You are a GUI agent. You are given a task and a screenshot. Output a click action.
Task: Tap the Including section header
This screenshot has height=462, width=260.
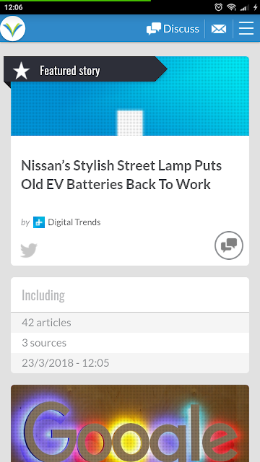click(43, 295)
